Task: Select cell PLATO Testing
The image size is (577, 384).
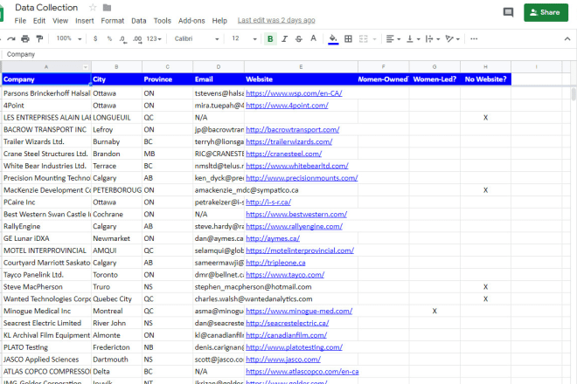Action: (46, 347)
